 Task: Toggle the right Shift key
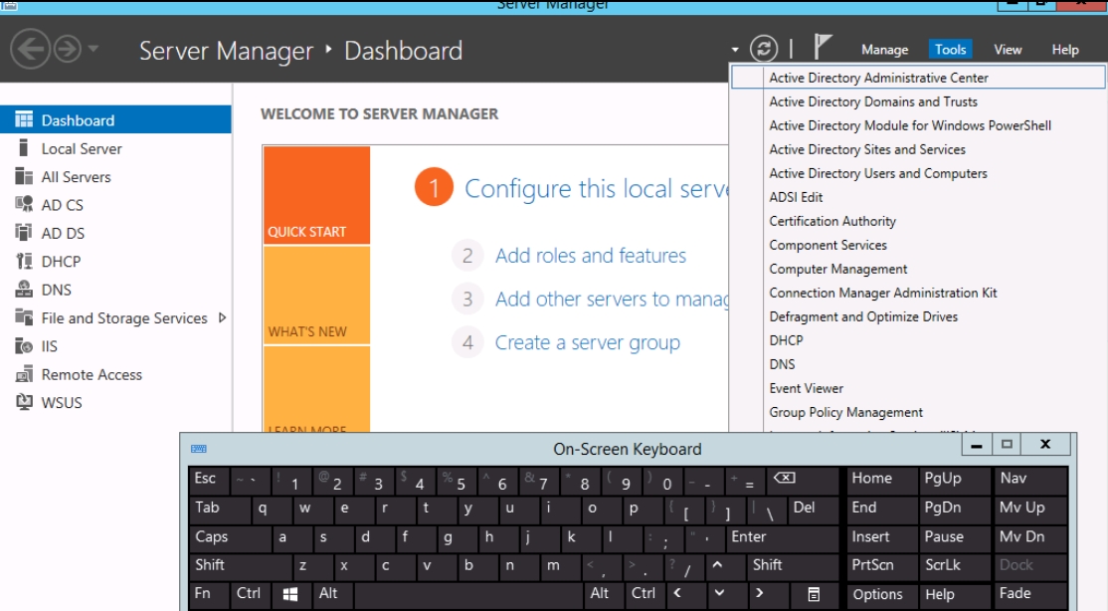[x=793, y=566]
